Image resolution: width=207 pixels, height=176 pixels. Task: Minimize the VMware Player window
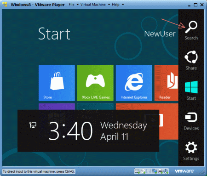coord(189,5)
